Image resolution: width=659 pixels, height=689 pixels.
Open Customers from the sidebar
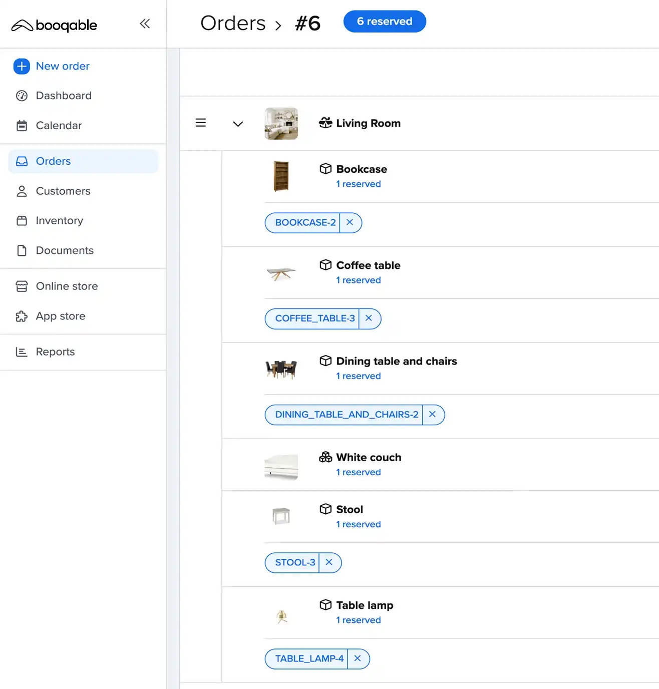pos(63,191)
